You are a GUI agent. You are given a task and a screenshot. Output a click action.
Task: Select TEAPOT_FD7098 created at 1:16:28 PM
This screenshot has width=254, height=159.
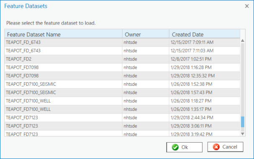pos(122,67)
